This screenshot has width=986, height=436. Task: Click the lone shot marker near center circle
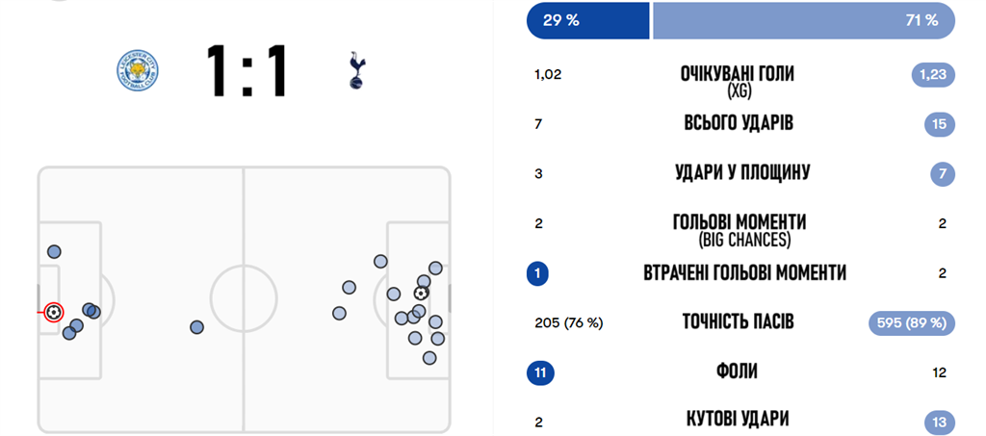point(196,327)
